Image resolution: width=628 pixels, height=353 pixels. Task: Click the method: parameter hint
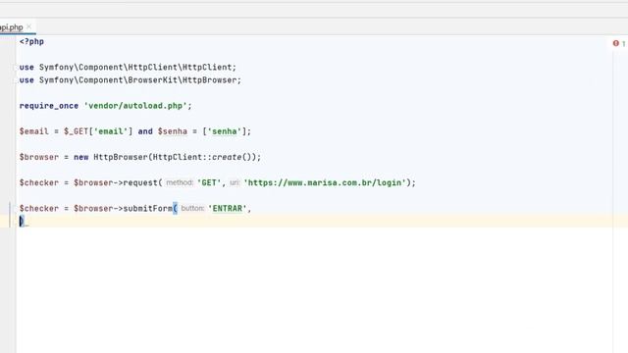tap(180, 182)
